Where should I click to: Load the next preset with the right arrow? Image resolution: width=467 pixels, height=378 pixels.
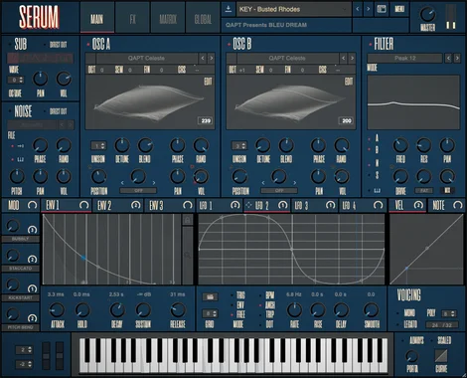(368, 9)
